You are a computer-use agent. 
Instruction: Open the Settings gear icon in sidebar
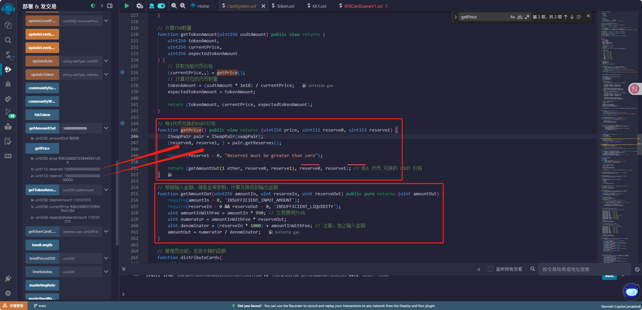pos(8,293)
